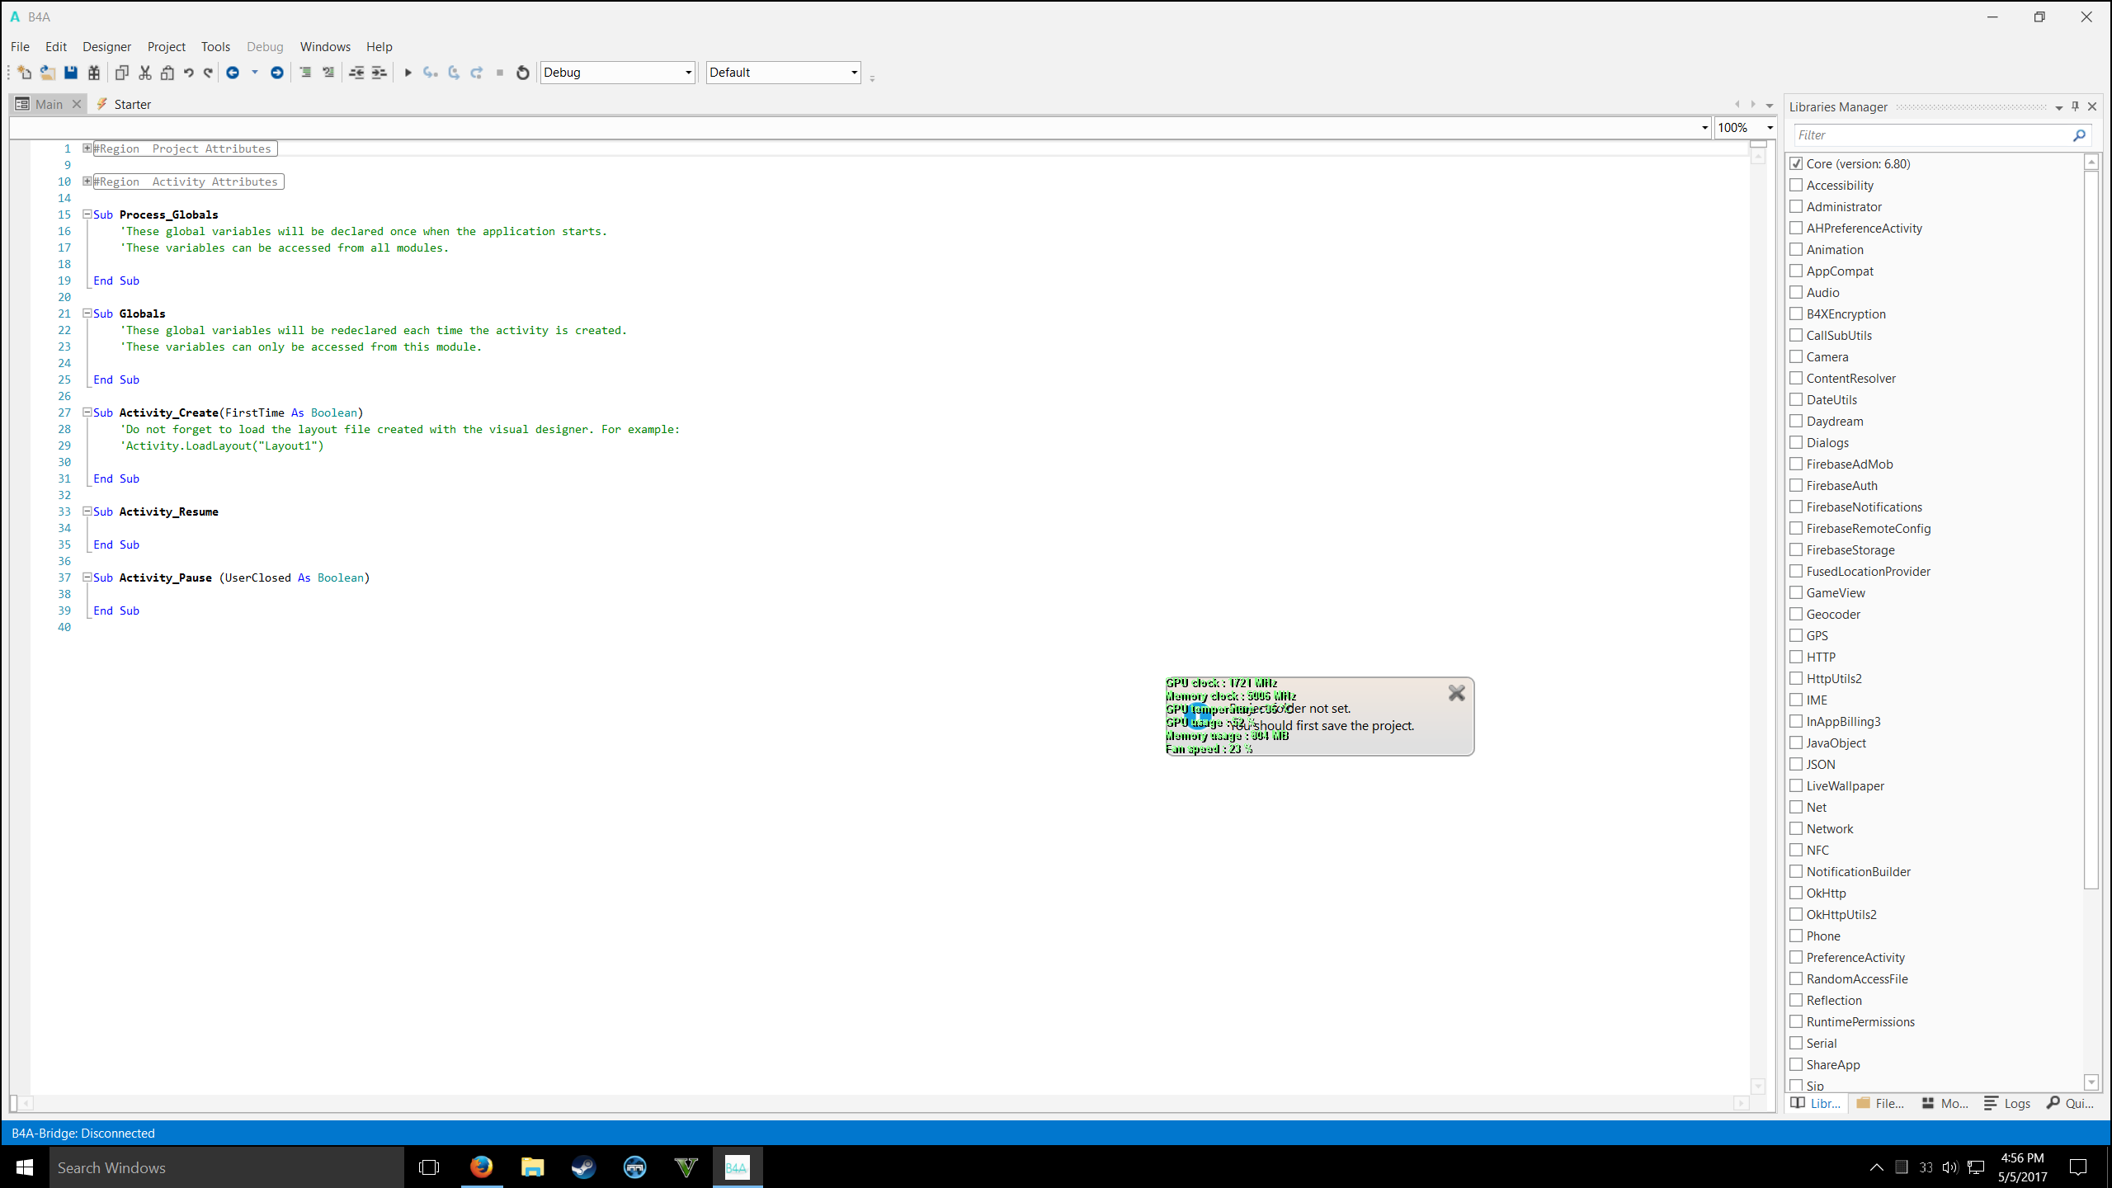The height and width of the screenshot is (1188, 2112).
Task: Click the Cut scissors icon
Action: click(x=145, y=73)
